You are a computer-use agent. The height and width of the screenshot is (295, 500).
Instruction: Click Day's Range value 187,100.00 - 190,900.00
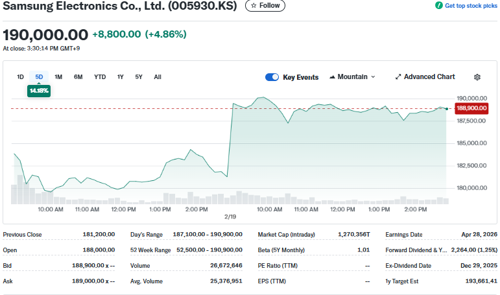tap(208, 235)
